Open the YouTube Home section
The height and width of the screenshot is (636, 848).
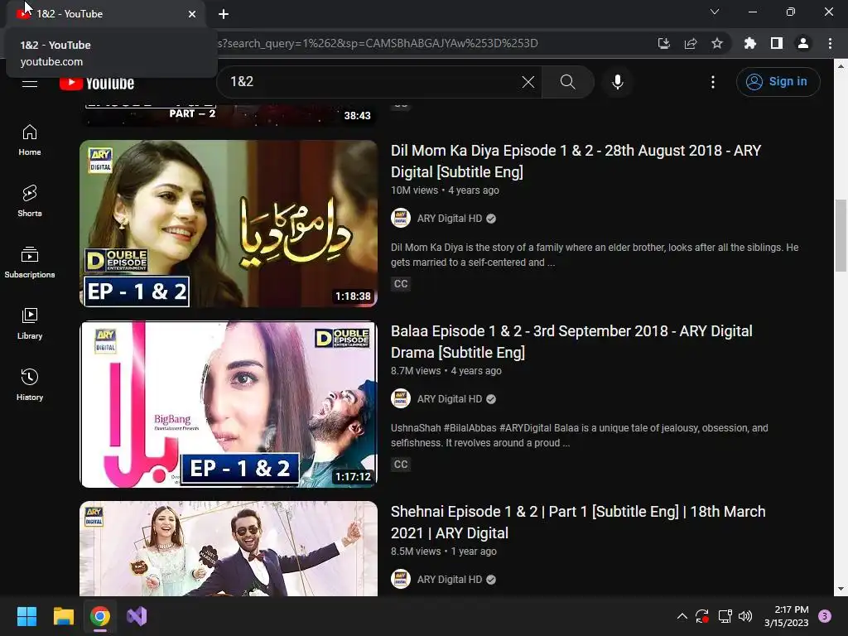click(29, 140)
